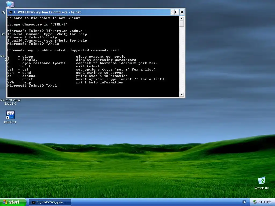Click the cmd icon in telnet title bar
Viewport: 275px width, 206px height.
[10, 12]
